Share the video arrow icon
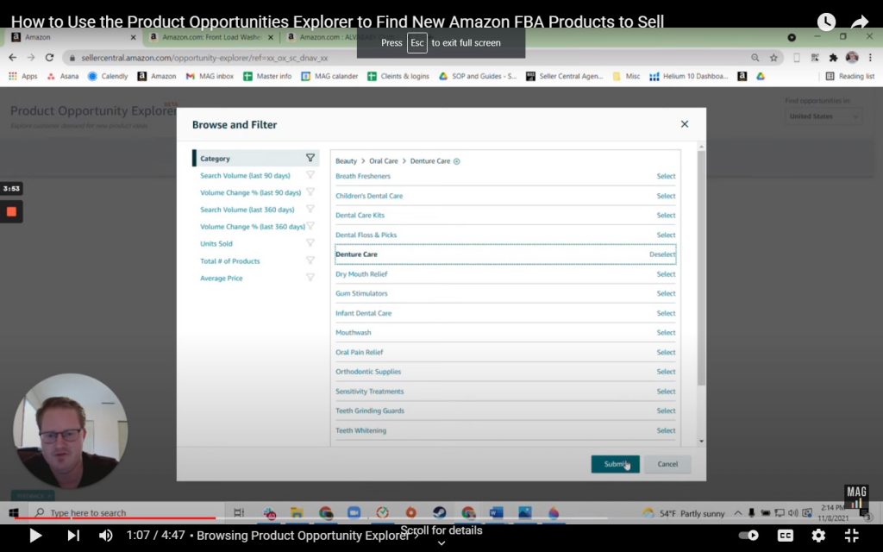Viewport: 883px width, 552px height. [x=860, y=22]
